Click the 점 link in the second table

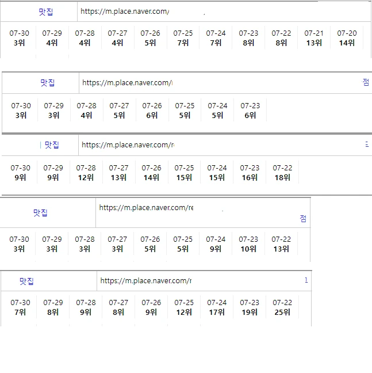pos(366,83)
